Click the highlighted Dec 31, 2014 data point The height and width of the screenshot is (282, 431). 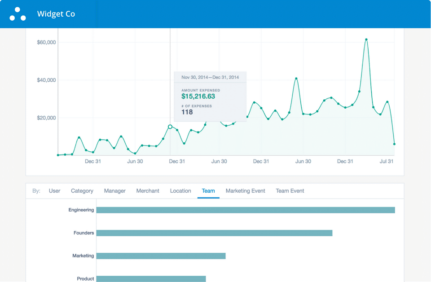pos(170,127)
